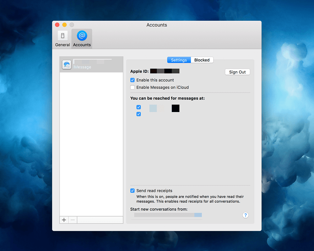The image size is (314, 251).
Task: Switch to the Blocked tab
Action: pos(202,60)
